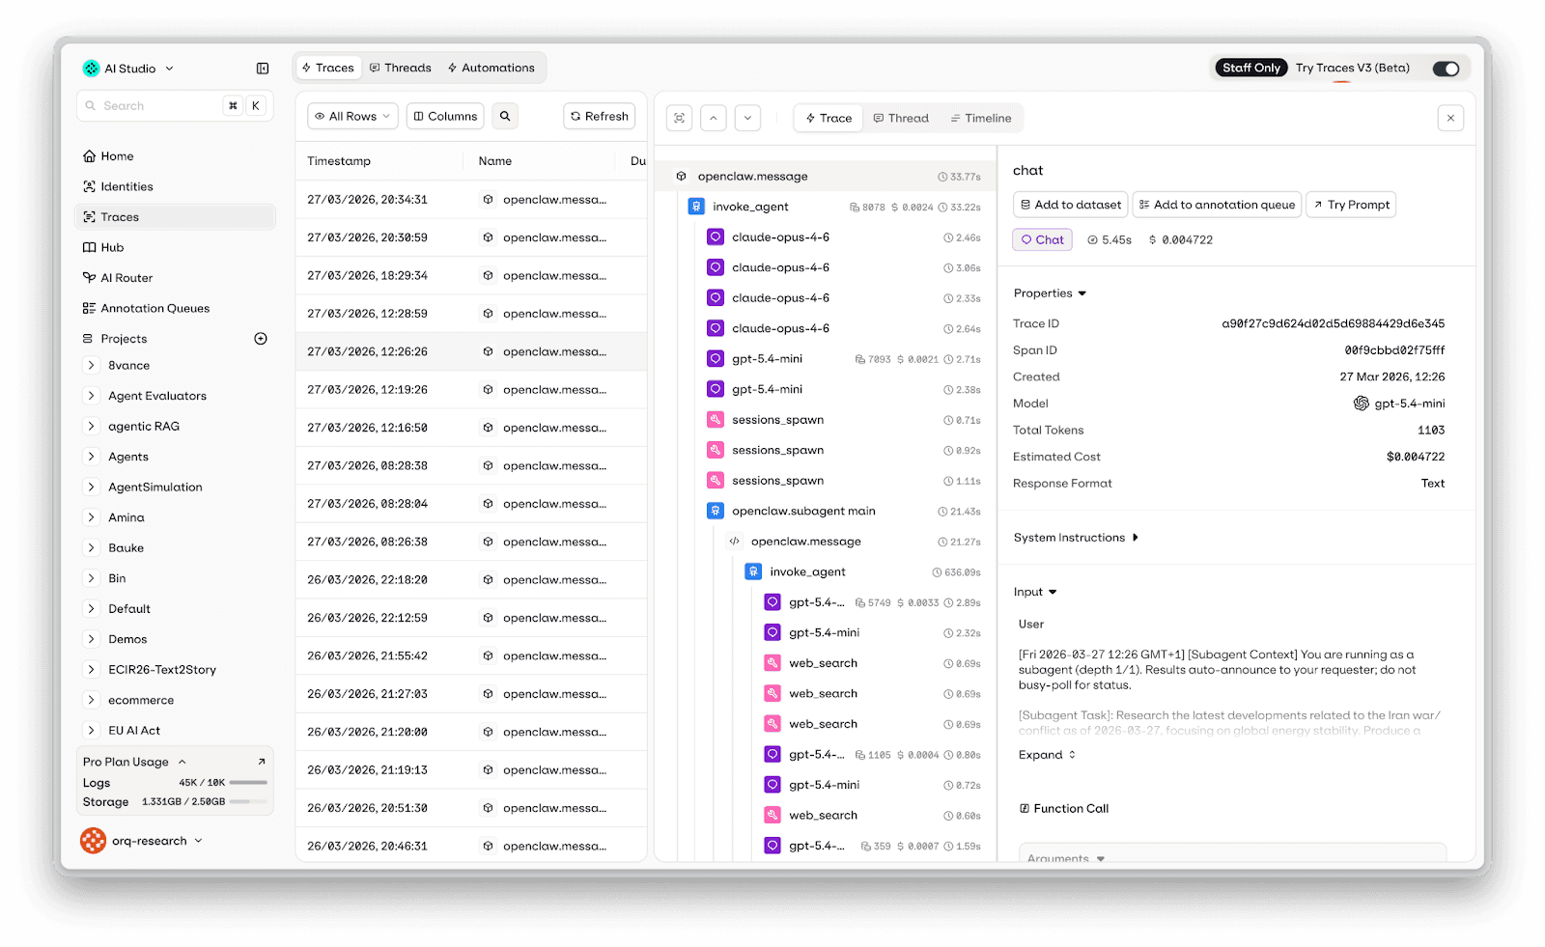Click the search magnifier button in table toolbar
The width and height of the screenshot is (1545, 947).
pos(505,116)
